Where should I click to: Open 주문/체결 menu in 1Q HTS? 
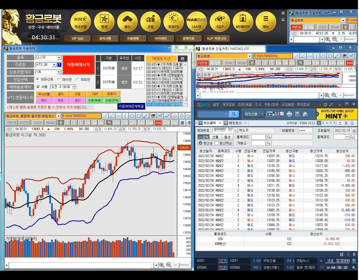pos(245,104)
